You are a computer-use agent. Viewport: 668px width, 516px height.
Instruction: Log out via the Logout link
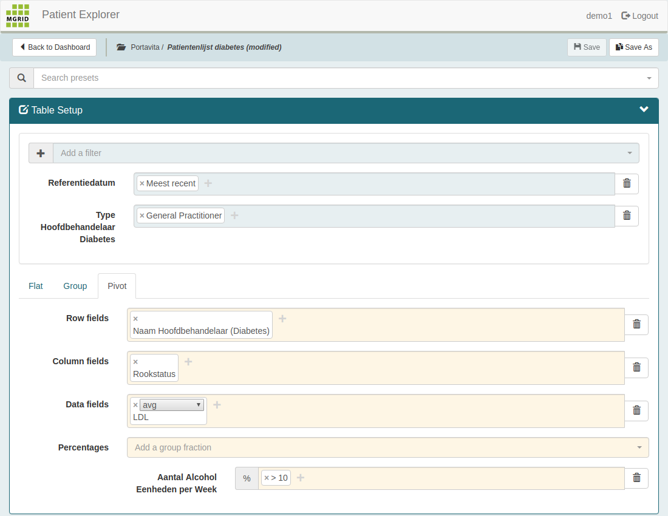[x=640, y=16]
